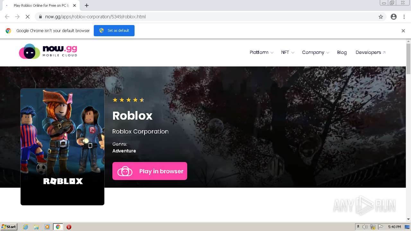The image size is (411, 231).
Task: Show hidden tray icons arrow
Action: tap(358, 227)
